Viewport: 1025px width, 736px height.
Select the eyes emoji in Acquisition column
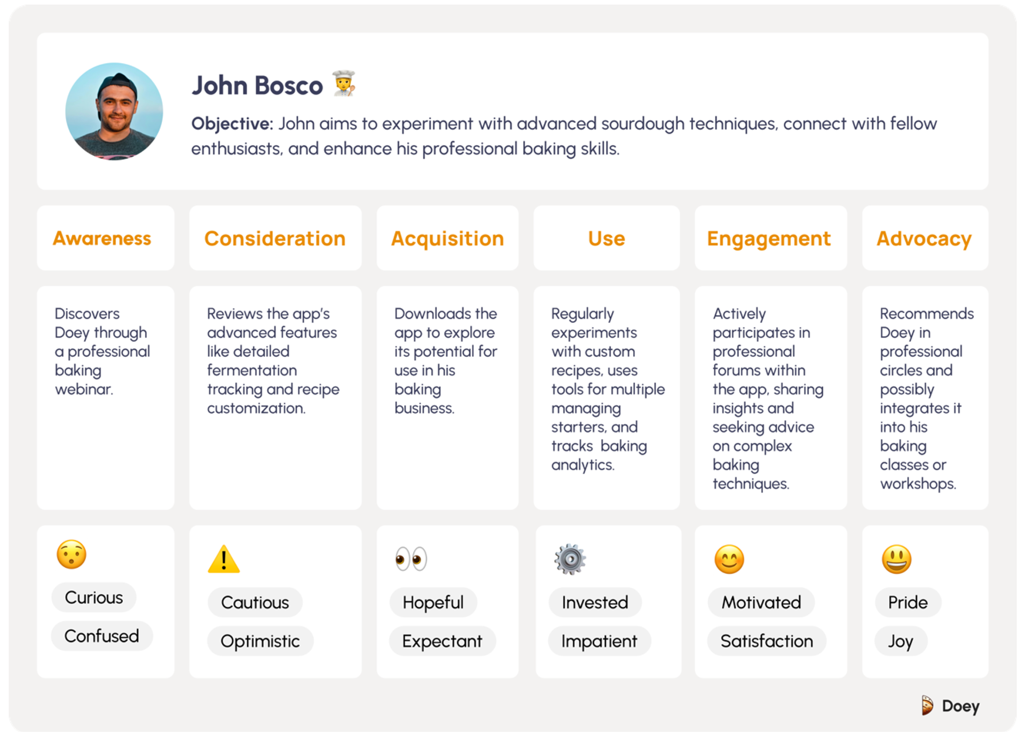pos(411,559)
